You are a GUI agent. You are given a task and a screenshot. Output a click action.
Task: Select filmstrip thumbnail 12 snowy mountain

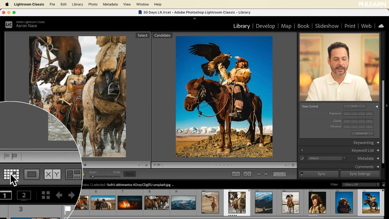click(264, 203)
